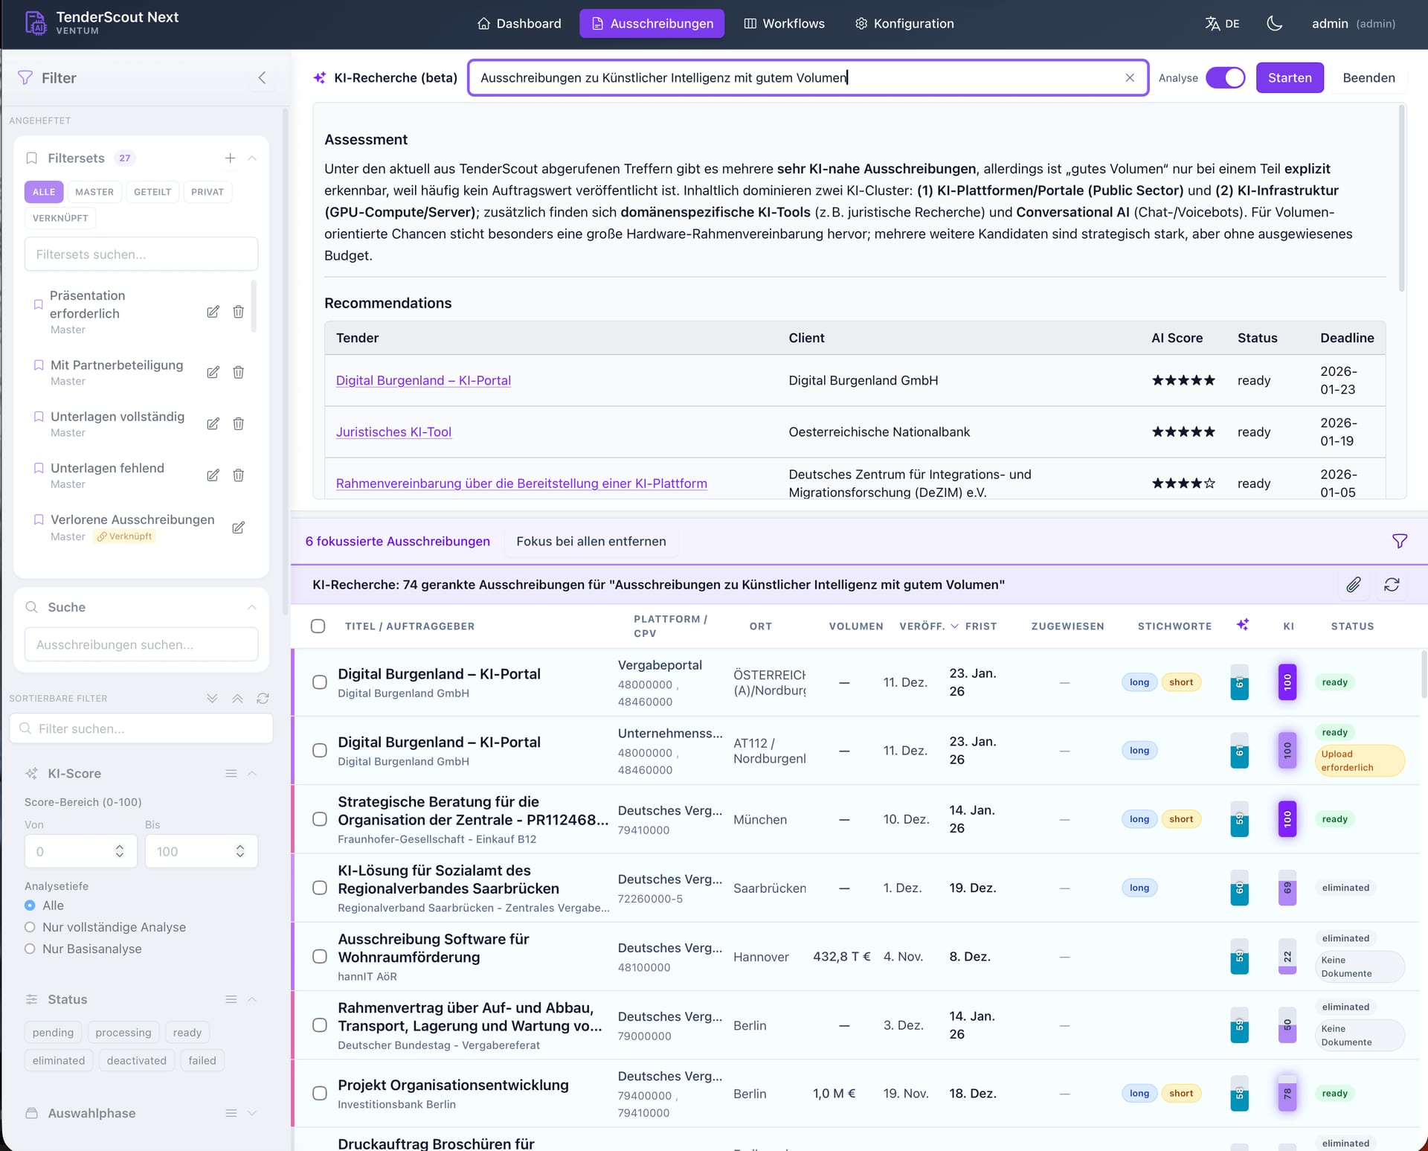Open the language switcher DE icon
The image size is (1428, 1151).
1222,23
